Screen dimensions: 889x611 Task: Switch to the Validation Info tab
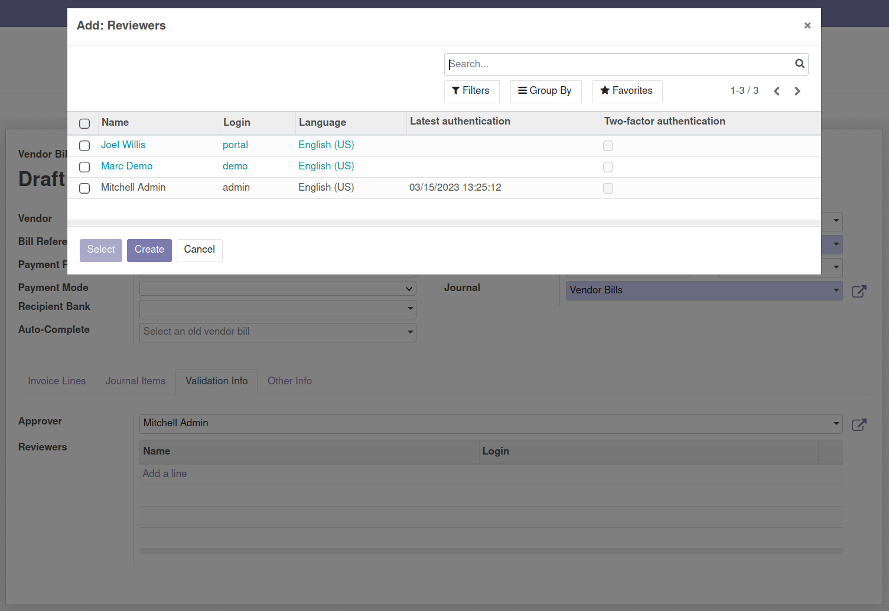[217, 381]
